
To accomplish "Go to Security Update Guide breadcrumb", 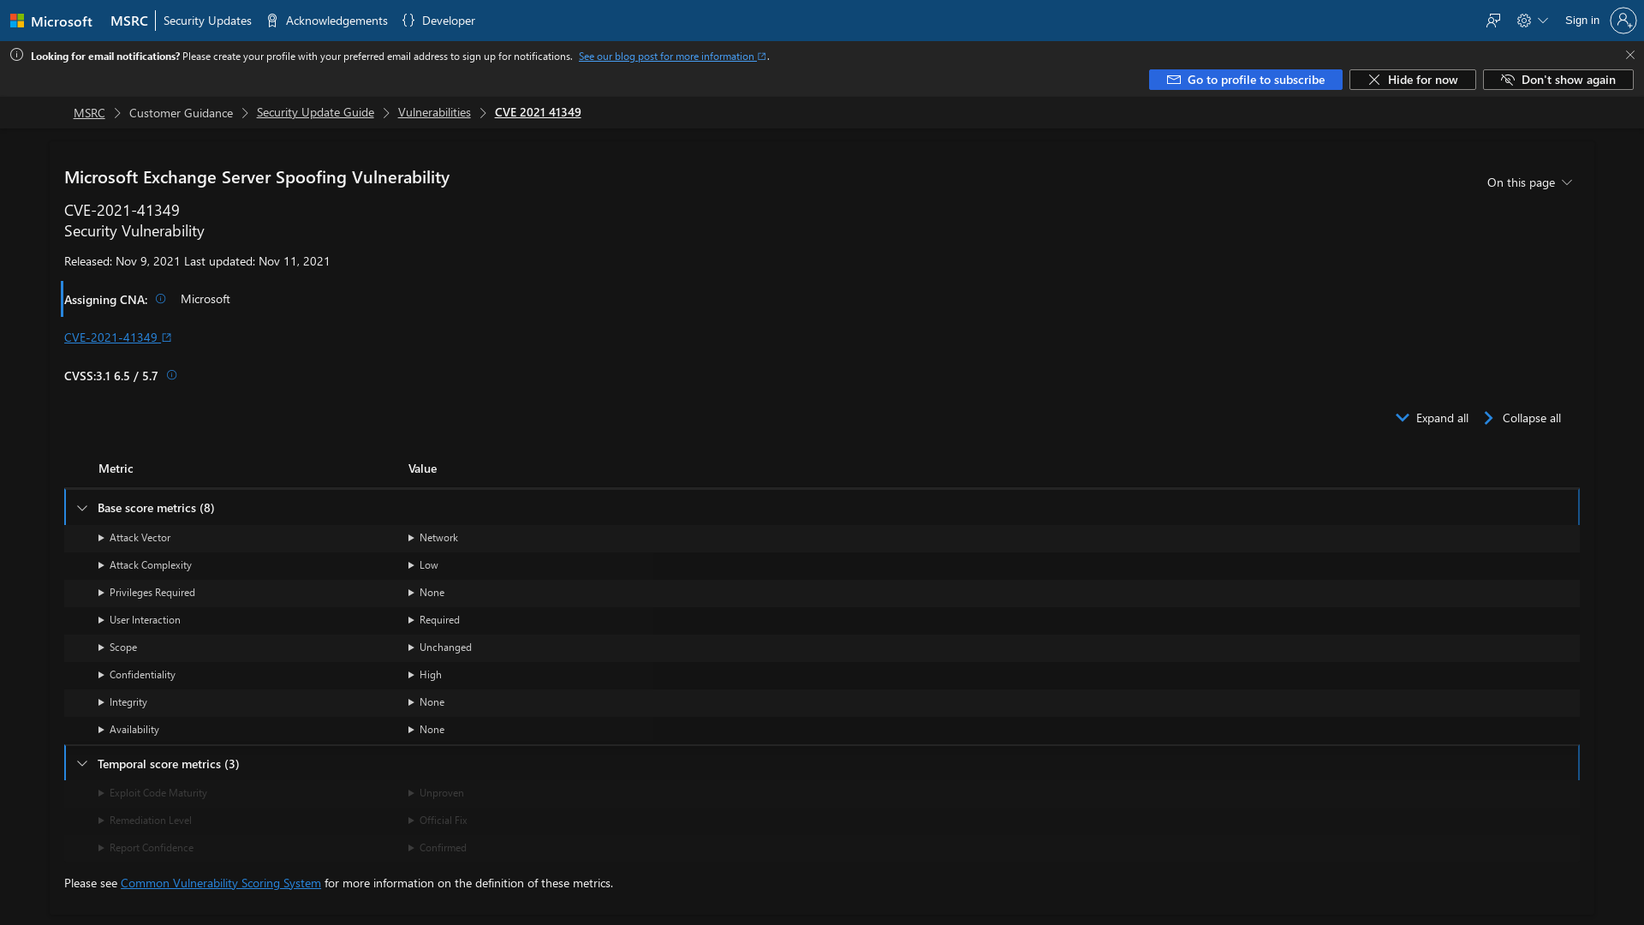I will click(x=315, y=113).
